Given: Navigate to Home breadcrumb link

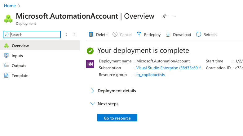Looking at the screenshot, I should coord(10,6).
